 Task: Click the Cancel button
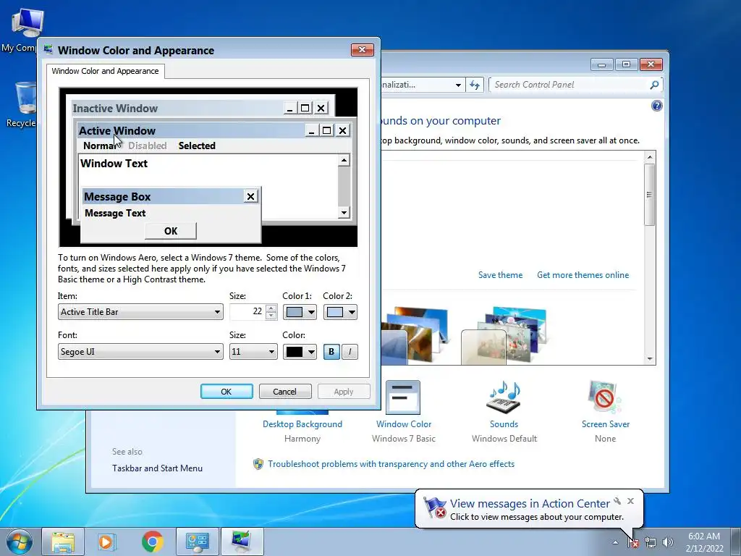click(285, 392)
